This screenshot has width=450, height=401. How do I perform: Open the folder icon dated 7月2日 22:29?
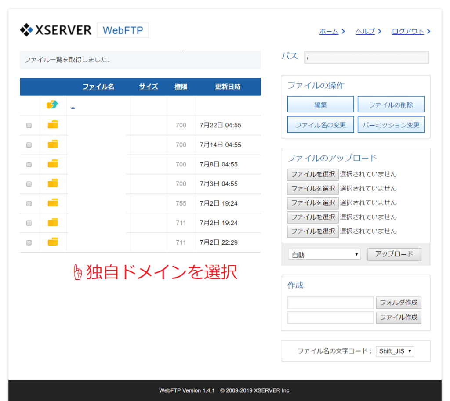[53, 242]
